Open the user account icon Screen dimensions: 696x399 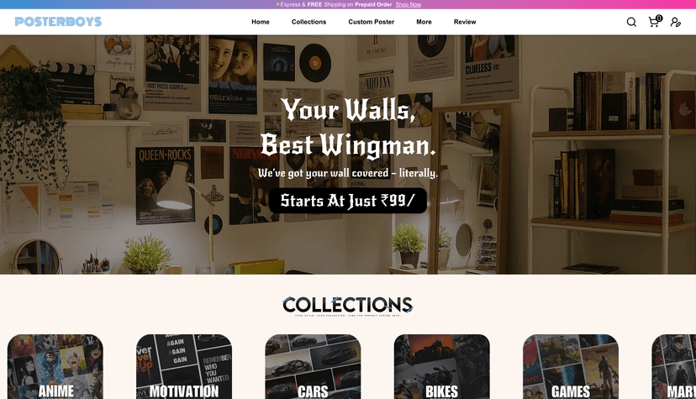(x=676, y=22)
